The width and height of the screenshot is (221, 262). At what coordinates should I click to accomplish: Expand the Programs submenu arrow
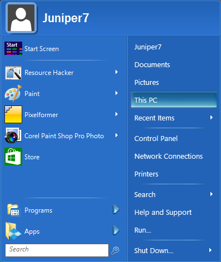pyautogui.click(x=116, y=210)
